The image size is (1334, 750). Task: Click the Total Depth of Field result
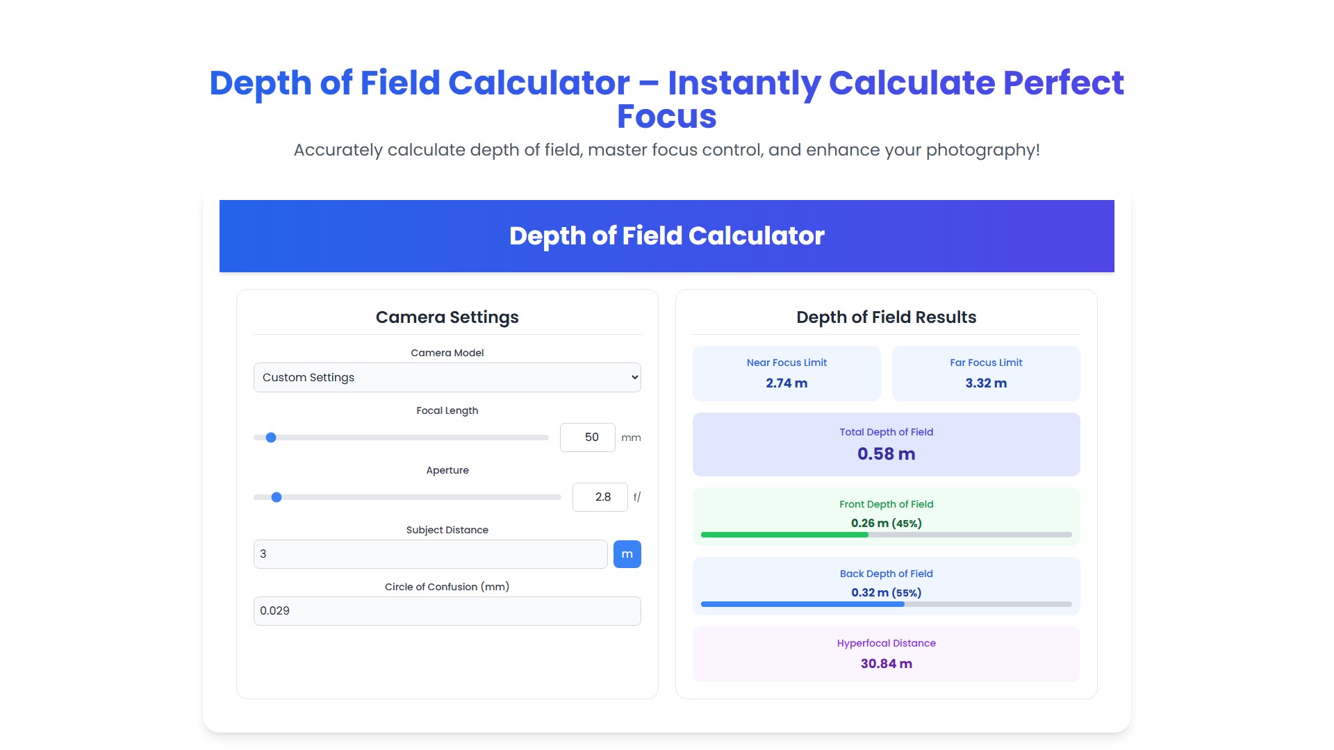tap(886, 444)
